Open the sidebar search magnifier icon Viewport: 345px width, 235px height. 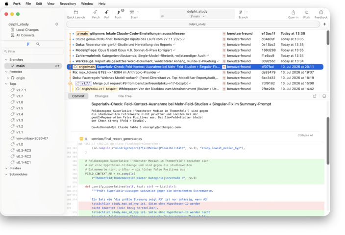38,44
